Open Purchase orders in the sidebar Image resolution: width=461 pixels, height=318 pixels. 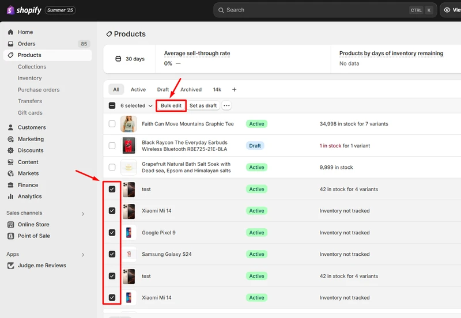[x=39, y=90]
